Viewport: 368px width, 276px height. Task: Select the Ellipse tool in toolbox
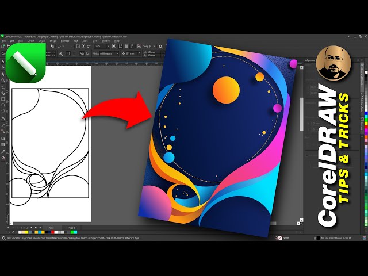(x=3, y=105)
